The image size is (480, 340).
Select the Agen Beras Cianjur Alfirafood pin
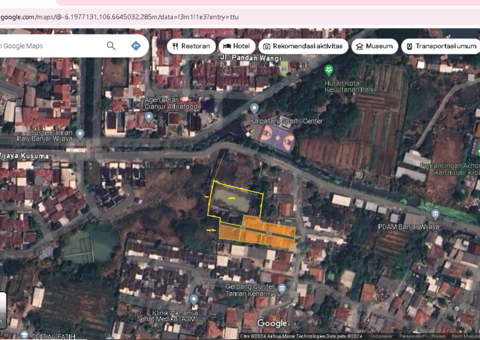click(149, 117)
